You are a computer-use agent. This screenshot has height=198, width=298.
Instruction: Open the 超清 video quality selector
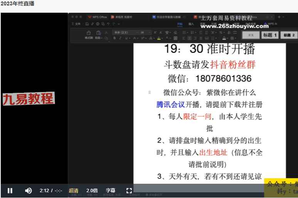tap(74, 190)
